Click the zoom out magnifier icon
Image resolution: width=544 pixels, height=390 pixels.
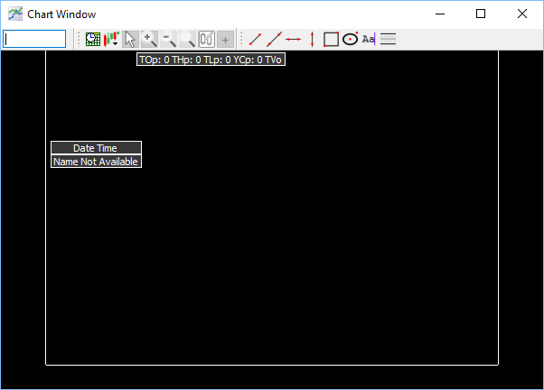[x=168, y=39]
